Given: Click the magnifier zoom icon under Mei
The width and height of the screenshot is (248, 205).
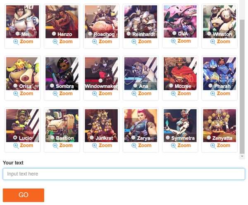Looking at the screenshot, I should point(16,42).
